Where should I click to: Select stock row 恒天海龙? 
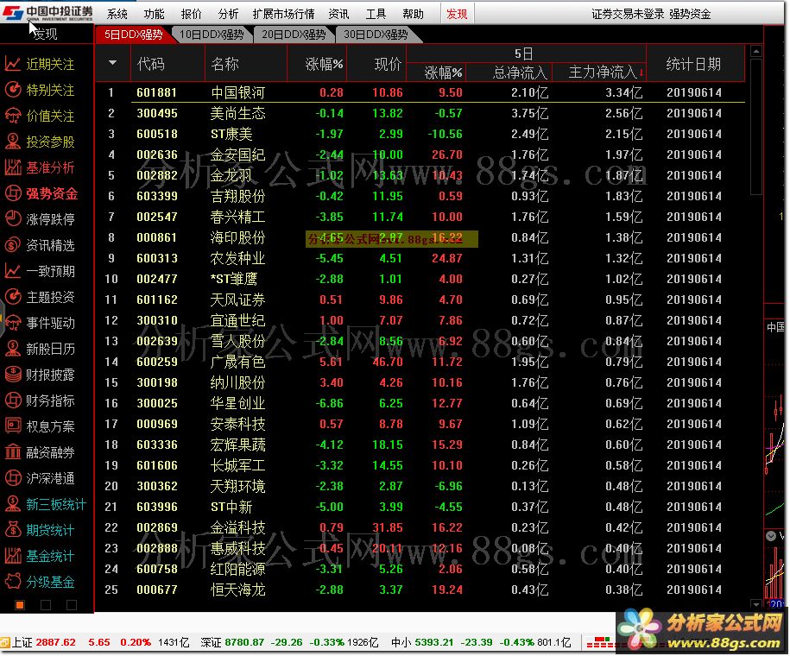[420, 589]
